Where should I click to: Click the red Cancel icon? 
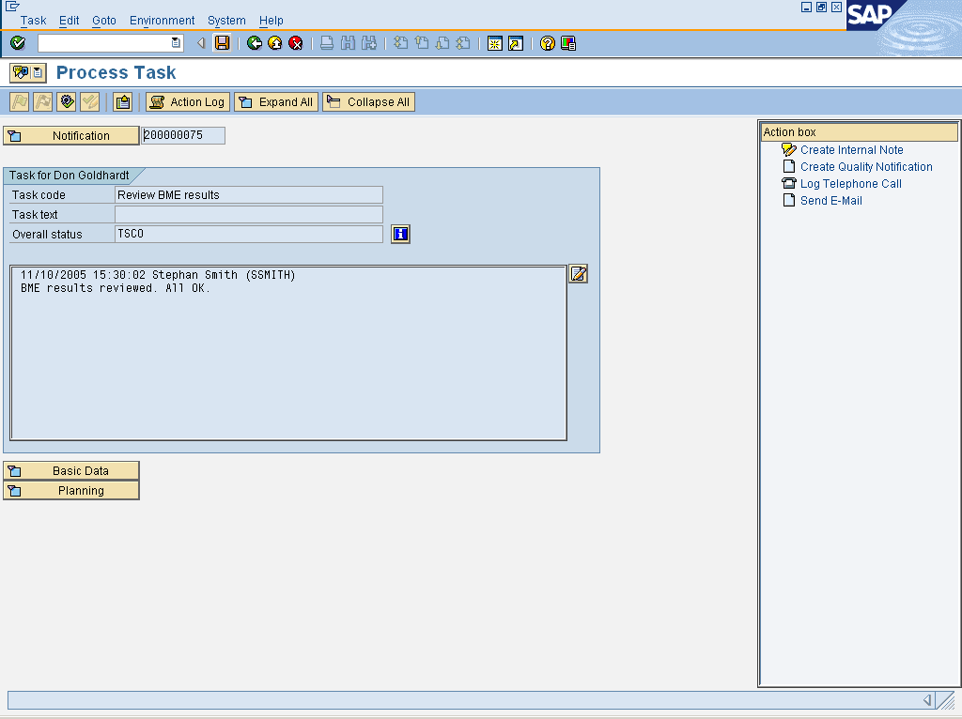pos(296,43)
